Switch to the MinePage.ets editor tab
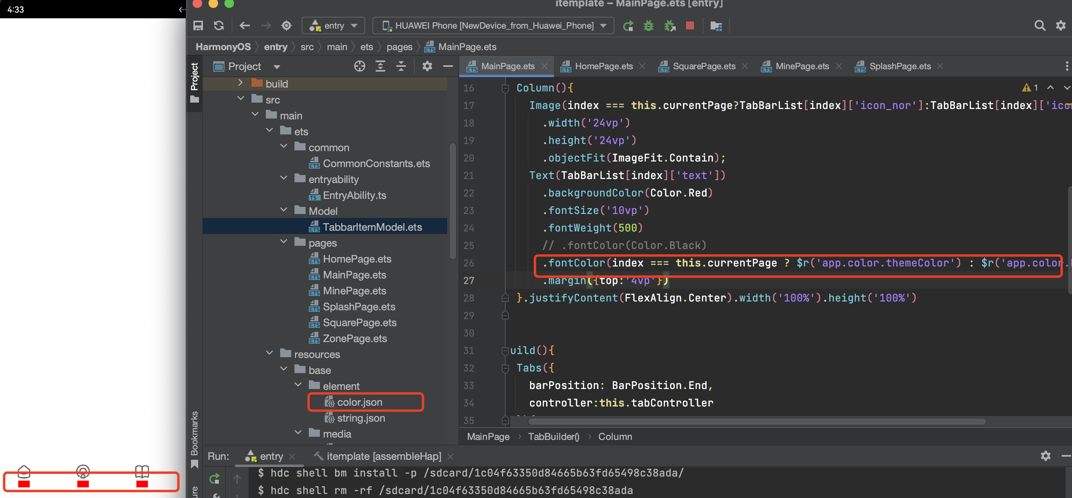The width and height of the screenshot is (1072, 498). (802, 66)
